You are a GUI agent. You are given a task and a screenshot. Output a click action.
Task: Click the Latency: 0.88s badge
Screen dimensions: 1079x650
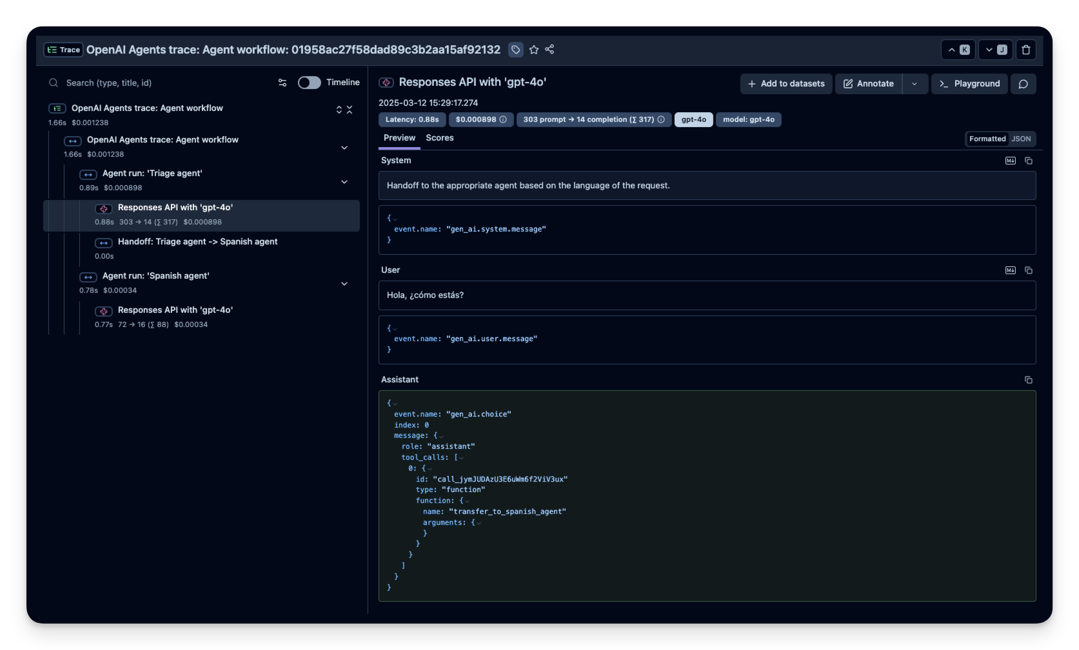[412, 120]
